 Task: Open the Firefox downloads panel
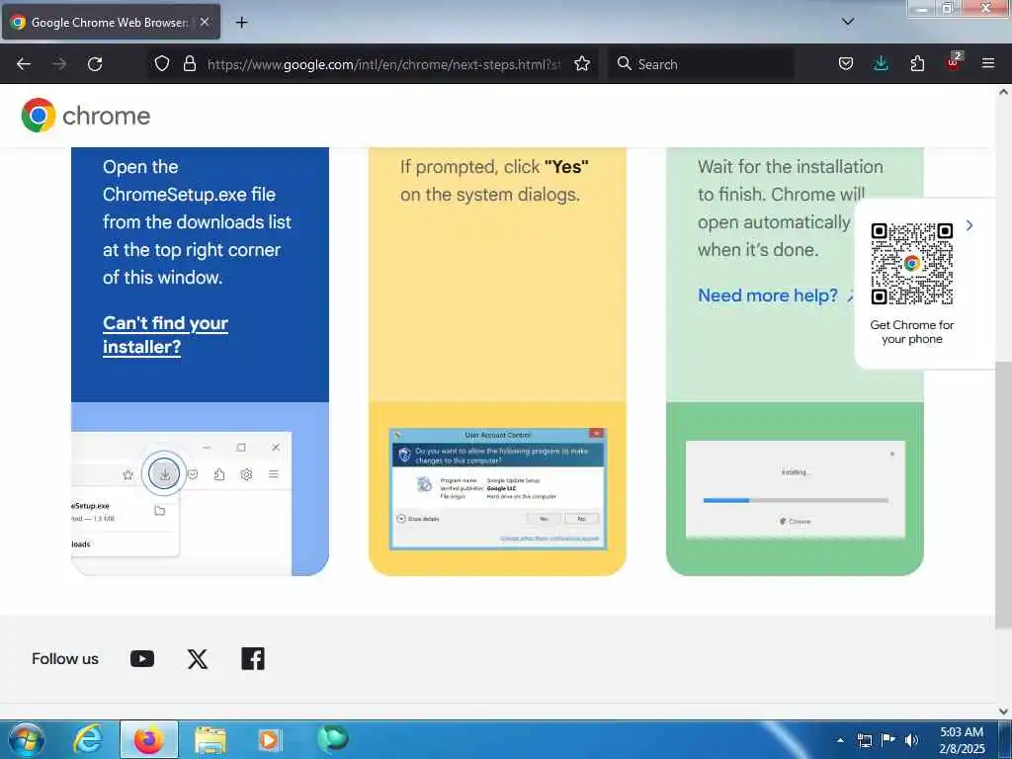click(881, 64)
